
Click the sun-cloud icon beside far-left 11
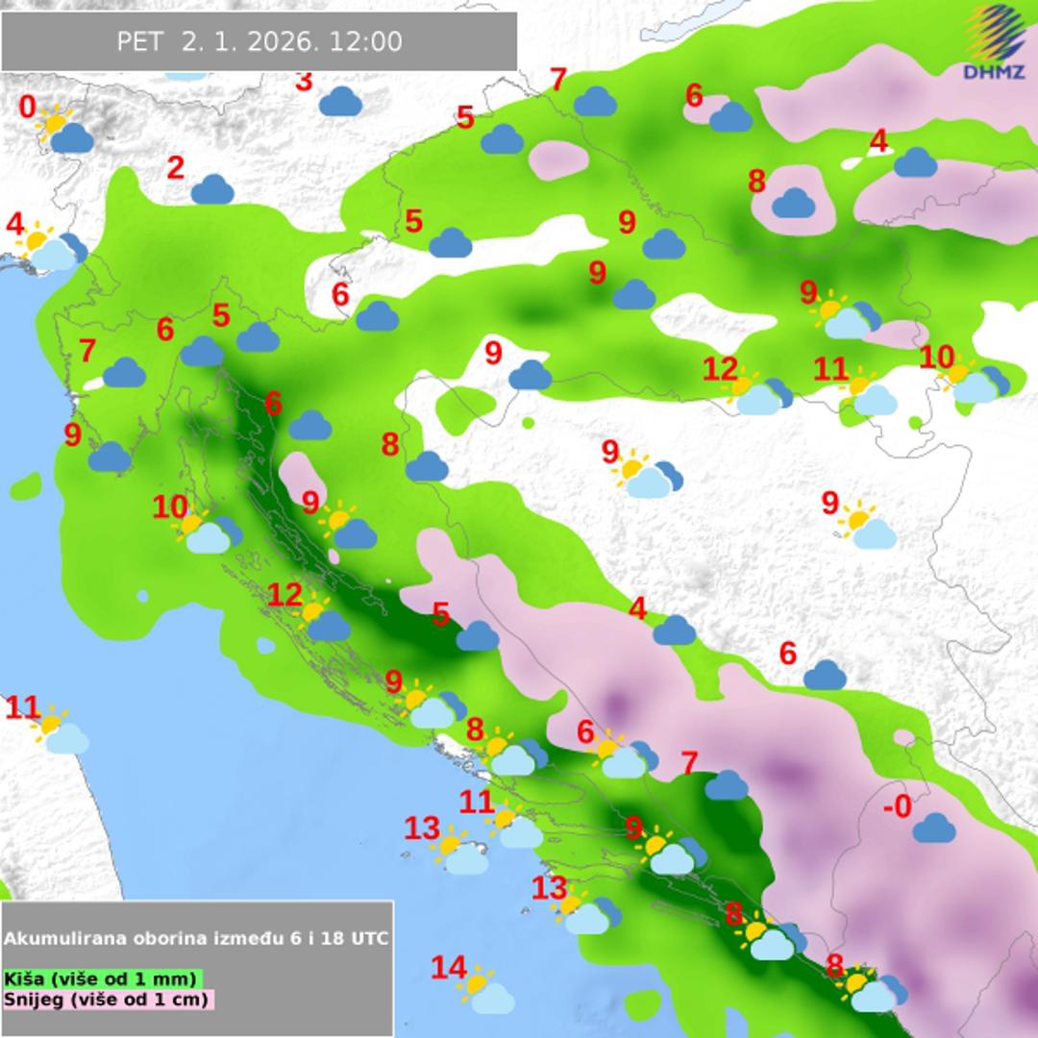point(60,730)
